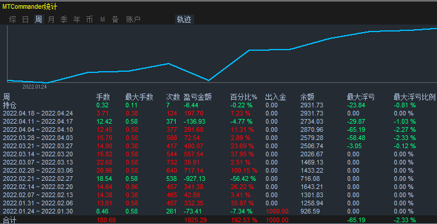This screenshot has width=437, height=224.
Task: Select the 周 weekly tab
Action: click(x=39, y=19)
